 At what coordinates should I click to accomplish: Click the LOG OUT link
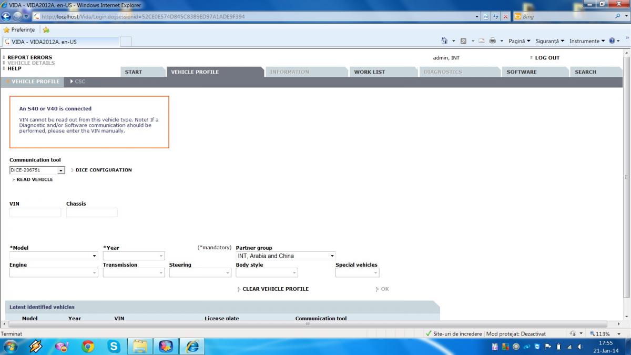[x=547, y=58]
